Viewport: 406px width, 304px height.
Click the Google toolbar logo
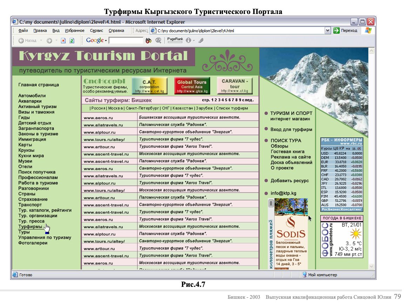[95, 40]
